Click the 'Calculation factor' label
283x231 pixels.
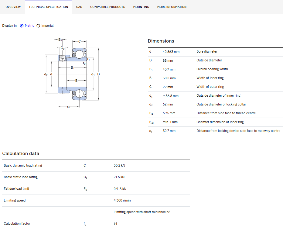coord(17,224)
